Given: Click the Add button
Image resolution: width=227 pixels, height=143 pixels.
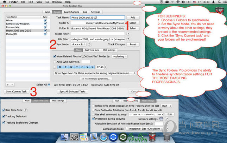Looking at the screenshot, I should [133, 18].
